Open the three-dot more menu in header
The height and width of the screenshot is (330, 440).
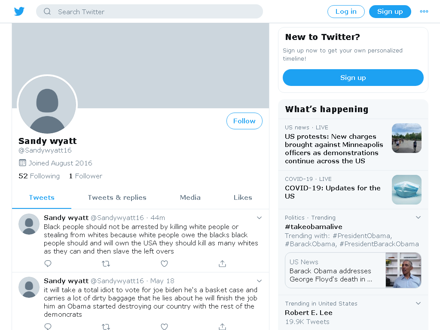pos(424,12)
